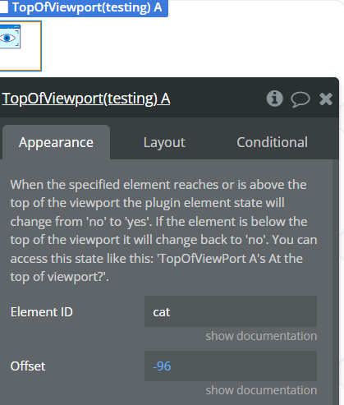
Task: Click the Offset label text
Action: pyautogui.click(x=28, y=366)
